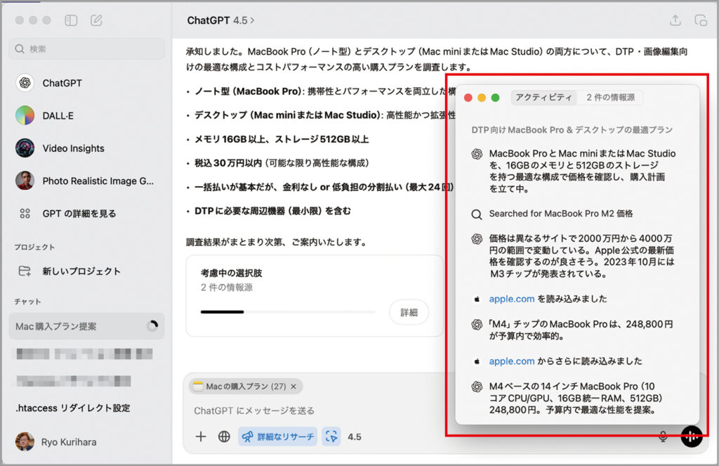The width and height of the screenshot is (719, 466).
Task: Click the copy window icon at top right
Action: pyautogui.click(x=701, y=20)
